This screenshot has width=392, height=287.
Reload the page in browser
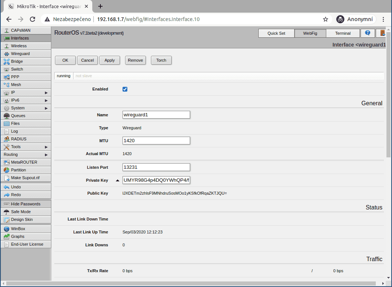32,19
